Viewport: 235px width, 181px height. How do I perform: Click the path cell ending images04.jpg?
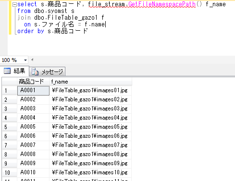point(90,118)
